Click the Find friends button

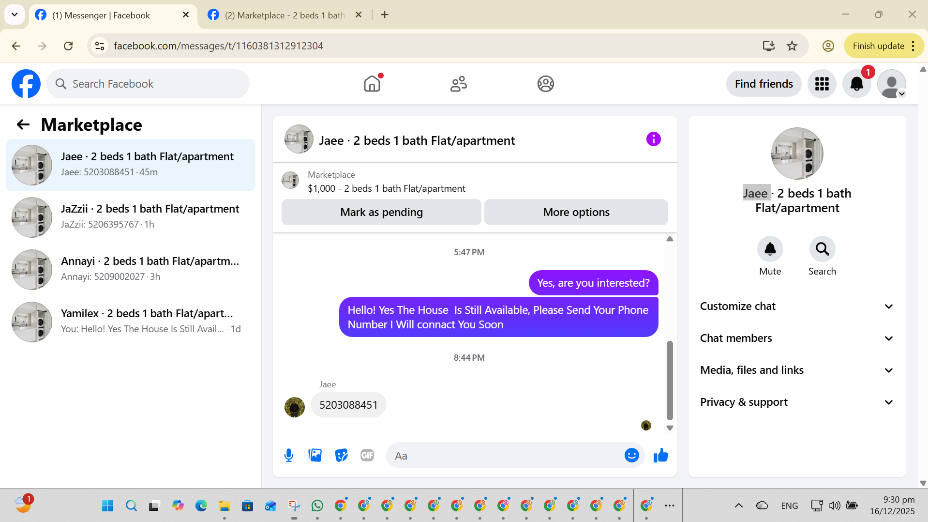coord(763,84)
